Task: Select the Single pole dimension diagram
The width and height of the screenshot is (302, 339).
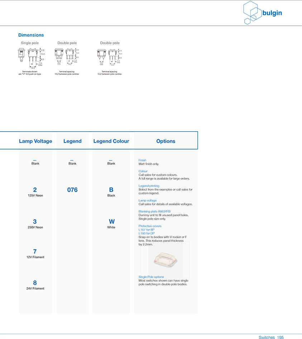Action: 30,57
